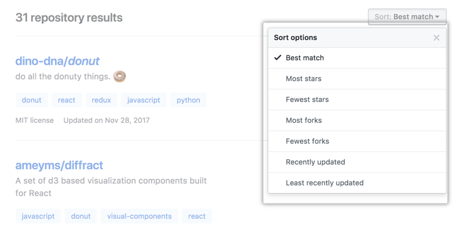Click the javascript tag under dino-dna/donut

(x=143, y=100)
